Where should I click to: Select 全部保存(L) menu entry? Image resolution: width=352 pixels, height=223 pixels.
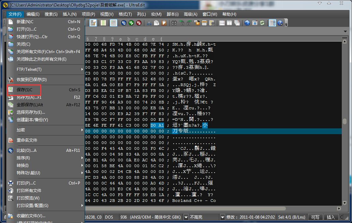(45, 105)
